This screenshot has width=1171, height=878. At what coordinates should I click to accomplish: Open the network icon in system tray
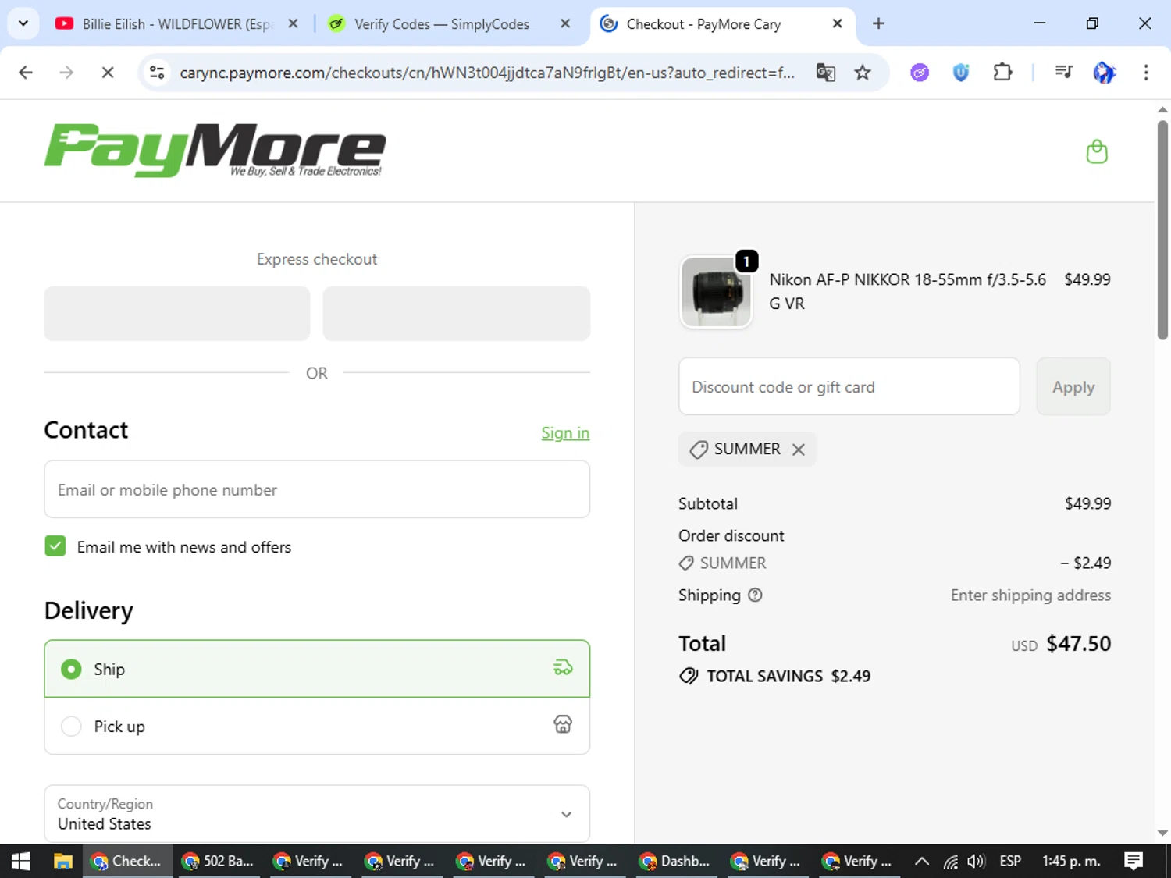click(x=951, y=862)
